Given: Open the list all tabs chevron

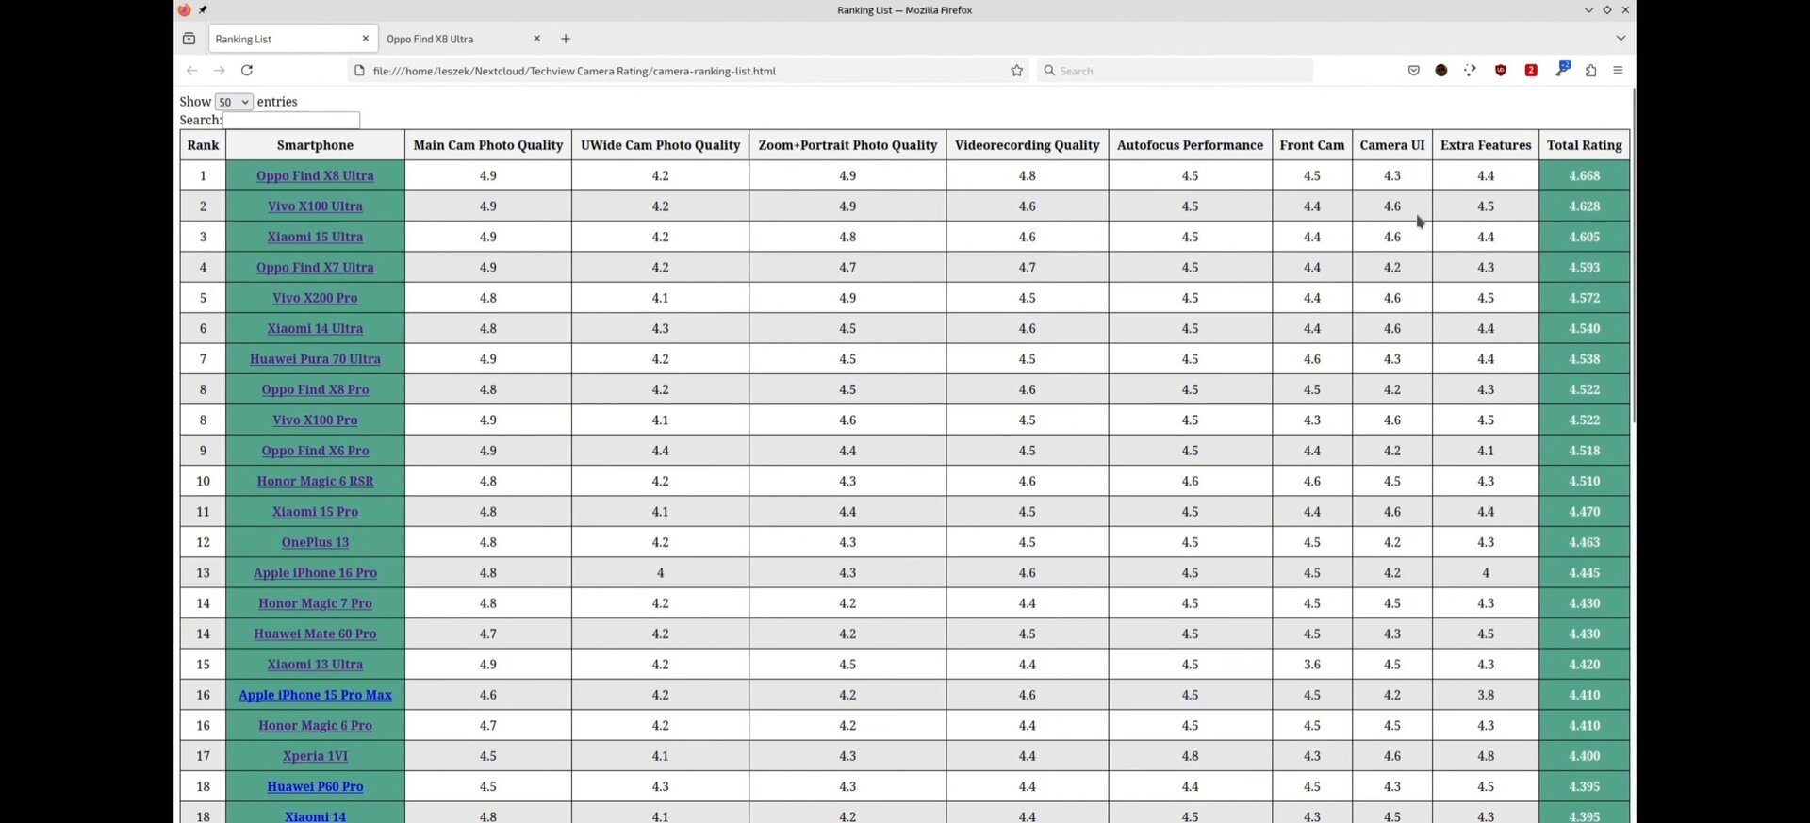Looking at the screenshot, I should click(x=1621, y=39).
